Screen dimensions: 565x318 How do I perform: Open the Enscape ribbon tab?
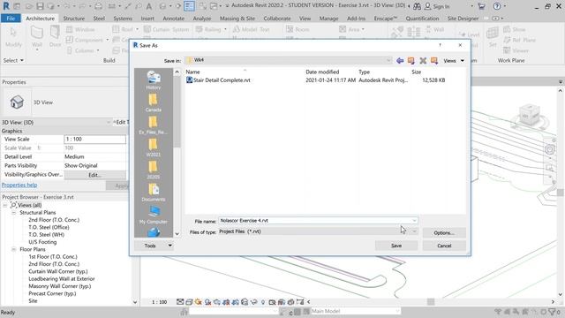coord(385,18)
